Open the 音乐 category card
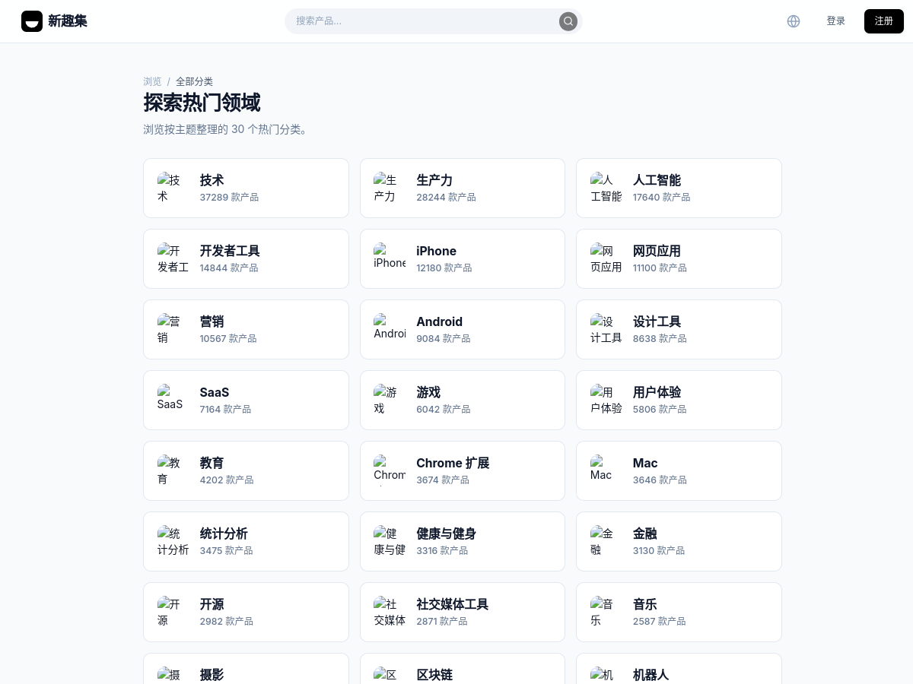Viewport: 913px width, 684px height. click(x=679, y=612)
